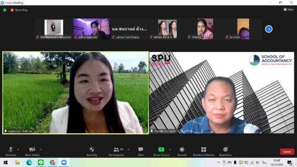Select the Meena participant thumbnail
Screen dimensions: 297x167
pos(205,29)
